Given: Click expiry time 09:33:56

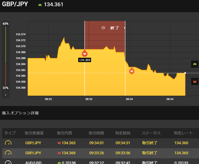Looking at the screenshot, I should pyautogui.click(x=123, y=153).
